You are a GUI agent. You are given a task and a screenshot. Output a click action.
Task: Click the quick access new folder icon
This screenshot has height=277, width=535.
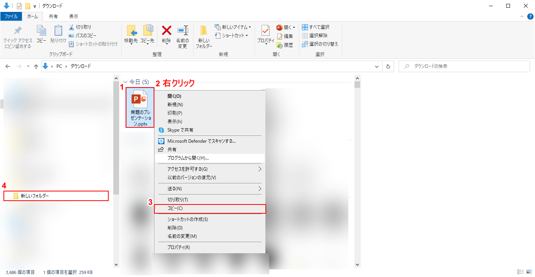pyautogui.click(x=28, y=6)
